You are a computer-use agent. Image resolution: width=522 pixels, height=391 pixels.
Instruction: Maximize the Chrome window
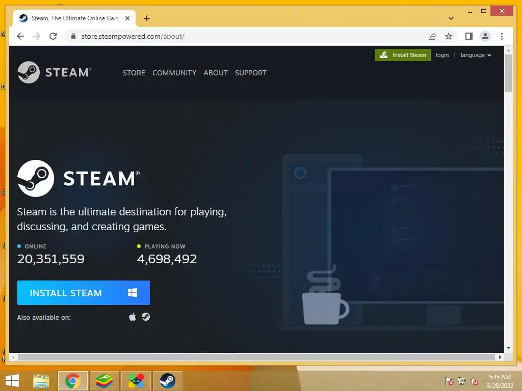coord(484,11)
